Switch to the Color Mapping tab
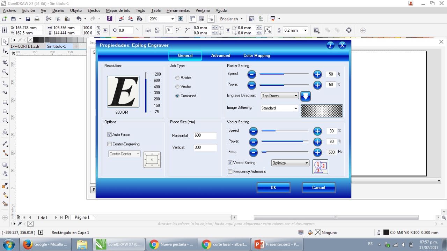 tap(257, 55)
